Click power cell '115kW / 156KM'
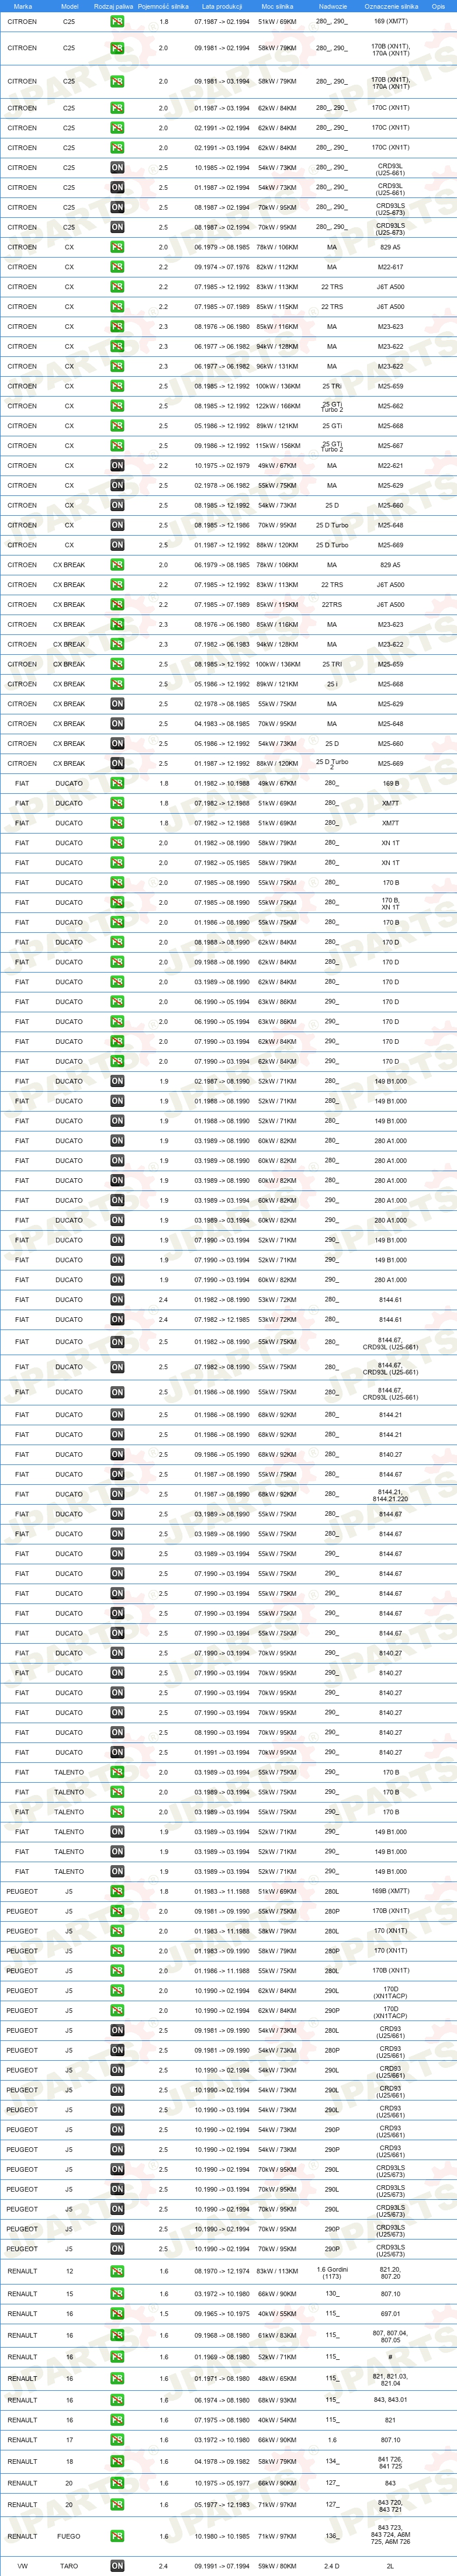Viewport: 457px width, 2576px height. pos(277,446)
